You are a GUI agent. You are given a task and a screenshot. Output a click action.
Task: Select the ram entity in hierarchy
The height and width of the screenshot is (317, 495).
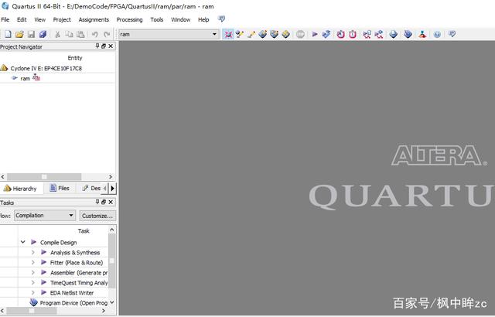tap(26, 78)
